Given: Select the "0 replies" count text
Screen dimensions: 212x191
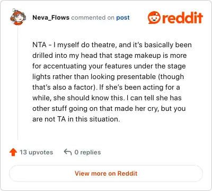Looking at the screenshot, I should [x=87, y=152].
